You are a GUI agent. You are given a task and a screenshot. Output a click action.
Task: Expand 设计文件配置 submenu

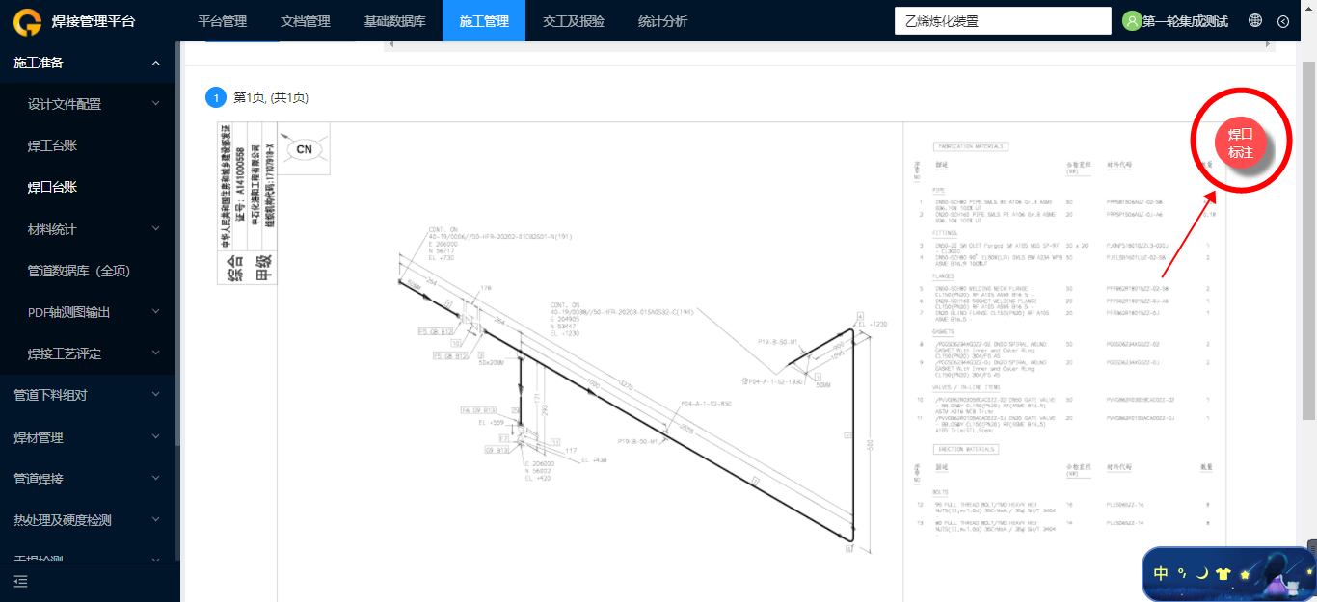[87, 104]
